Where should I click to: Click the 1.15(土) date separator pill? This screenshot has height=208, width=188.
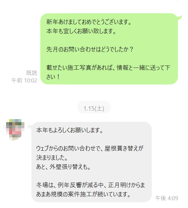94,108
